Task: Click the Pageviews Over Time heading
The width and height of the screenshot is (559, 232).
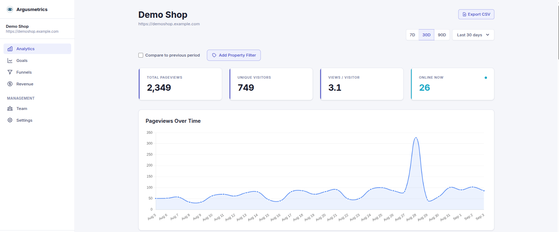Action: click(173, 121)
